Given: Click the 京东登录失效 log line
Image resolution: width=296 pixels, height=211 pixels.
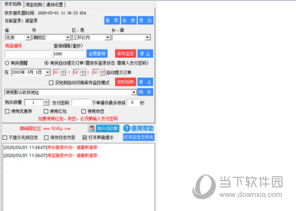Looking at the screenshot, I should click(x=50, y=148).
